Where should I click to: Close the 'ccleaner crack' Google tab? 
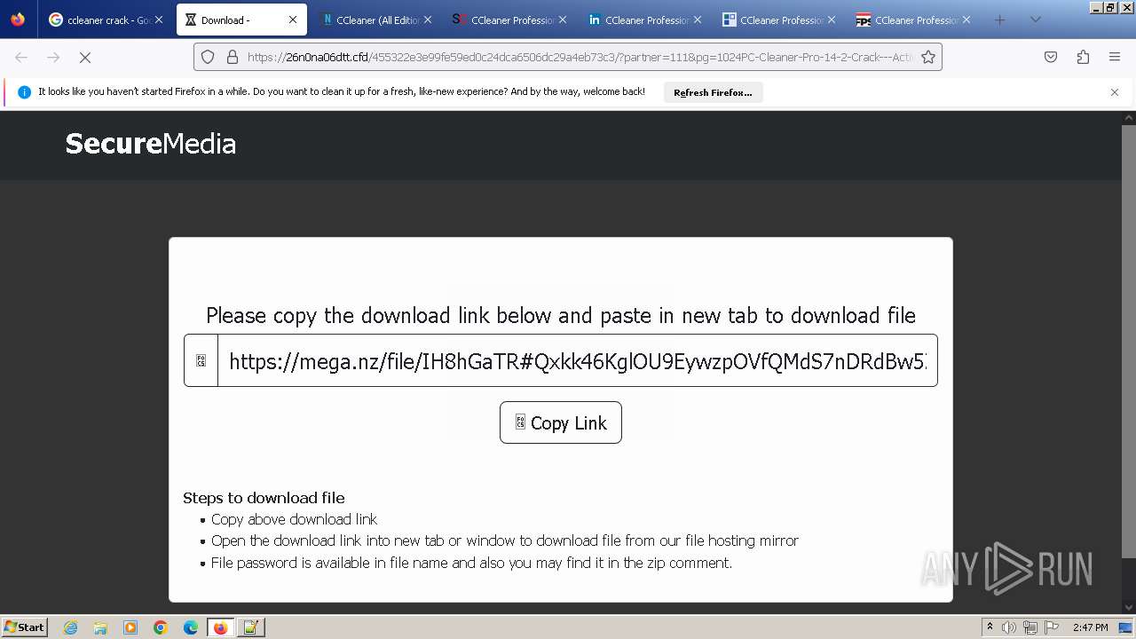pyautogui.click(x=159, y=20)
